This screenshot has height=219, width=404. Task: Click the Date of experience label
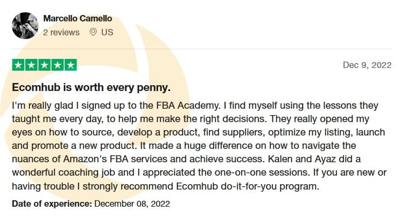point(52,204)
